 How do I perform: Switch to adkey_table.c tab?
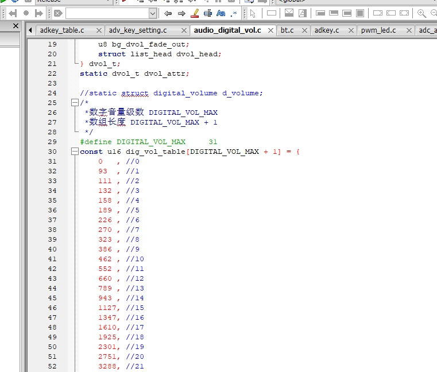[x=62, y=30]
